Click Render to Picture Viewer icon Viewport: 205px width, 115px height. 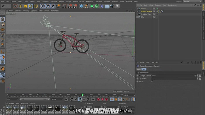tap(70, 6)
